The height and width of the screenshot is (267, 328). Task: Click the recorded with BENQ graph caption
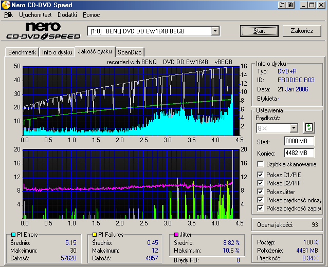click(170, 62)
